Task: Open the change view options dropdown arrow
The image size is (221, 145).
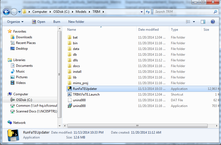Action: point(194,22)
